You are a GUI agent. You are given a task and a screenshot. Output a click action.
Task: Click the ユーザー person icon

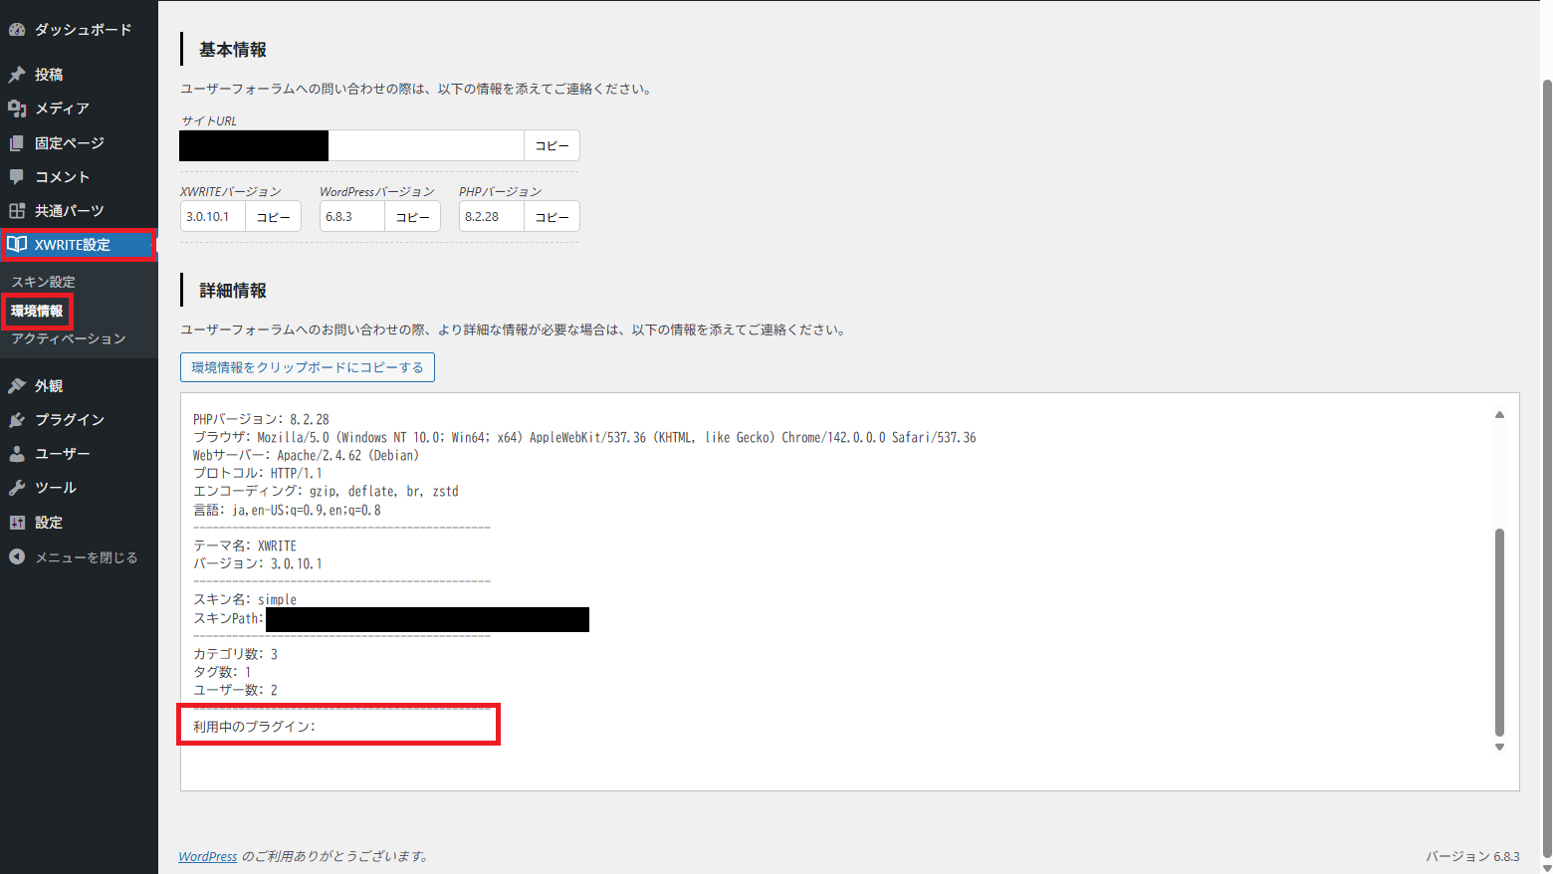(x=17, y=454)
